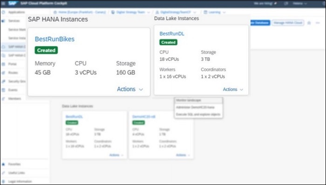Screen dimensions: 326x185
Task: Open Service Instances in the sidebar
Action: [x=17, y=38]
